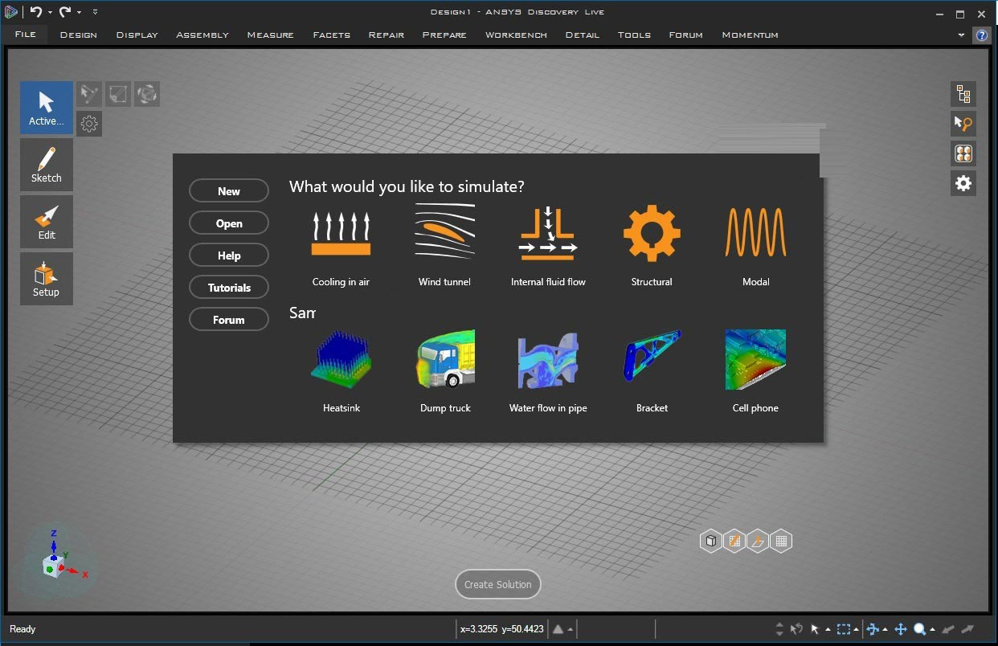
Task: Toggle the solid cube display mode hexagon
Action: coord(710,541)
